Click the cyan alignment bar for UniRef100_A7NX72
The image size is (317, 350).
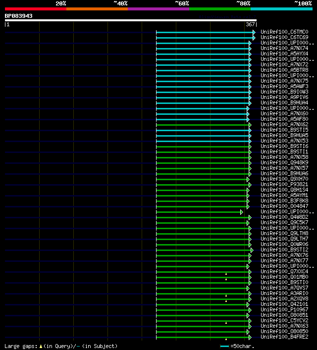(203, 65)
